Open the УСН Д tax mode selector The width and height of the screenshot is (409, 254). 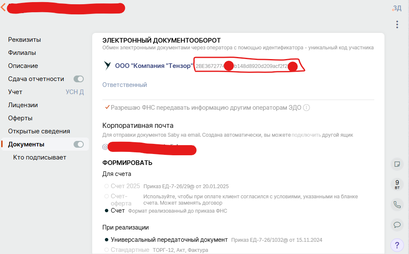tap(75, 92)
